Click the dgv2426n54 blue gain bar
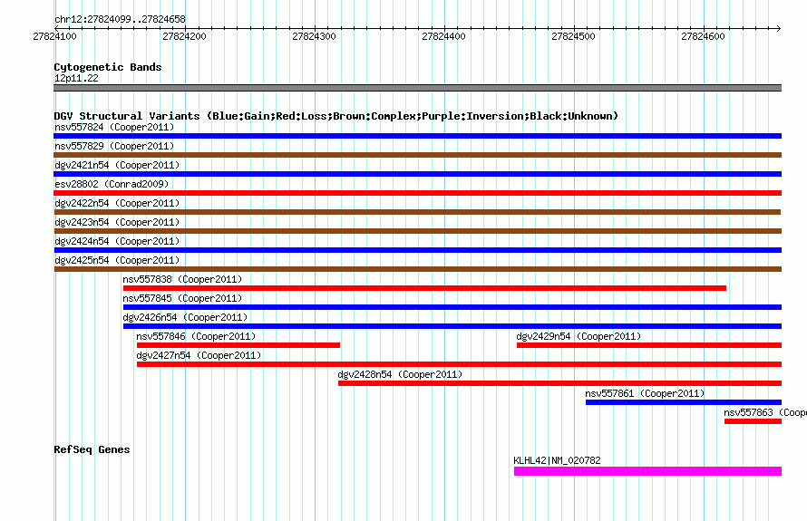 coord(452,326)
